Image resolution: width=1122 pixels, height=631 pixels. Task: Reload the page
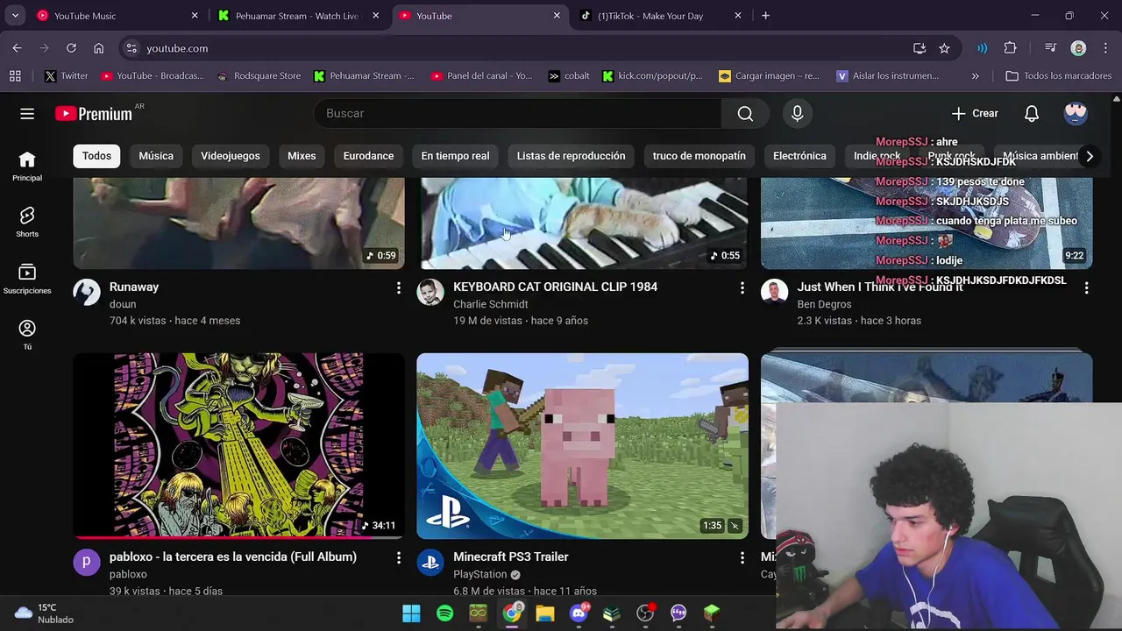coord(71,48)
